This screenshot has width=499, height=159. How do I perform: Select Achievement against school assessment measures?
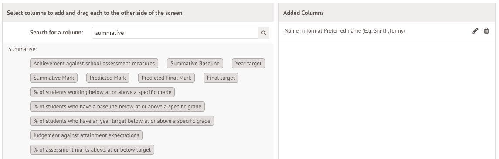click(x=94, y=64)
